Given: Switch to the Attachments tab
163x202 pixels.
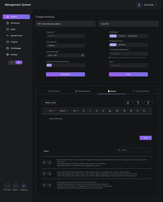Looking at the screenshot, I should [83, 91].
